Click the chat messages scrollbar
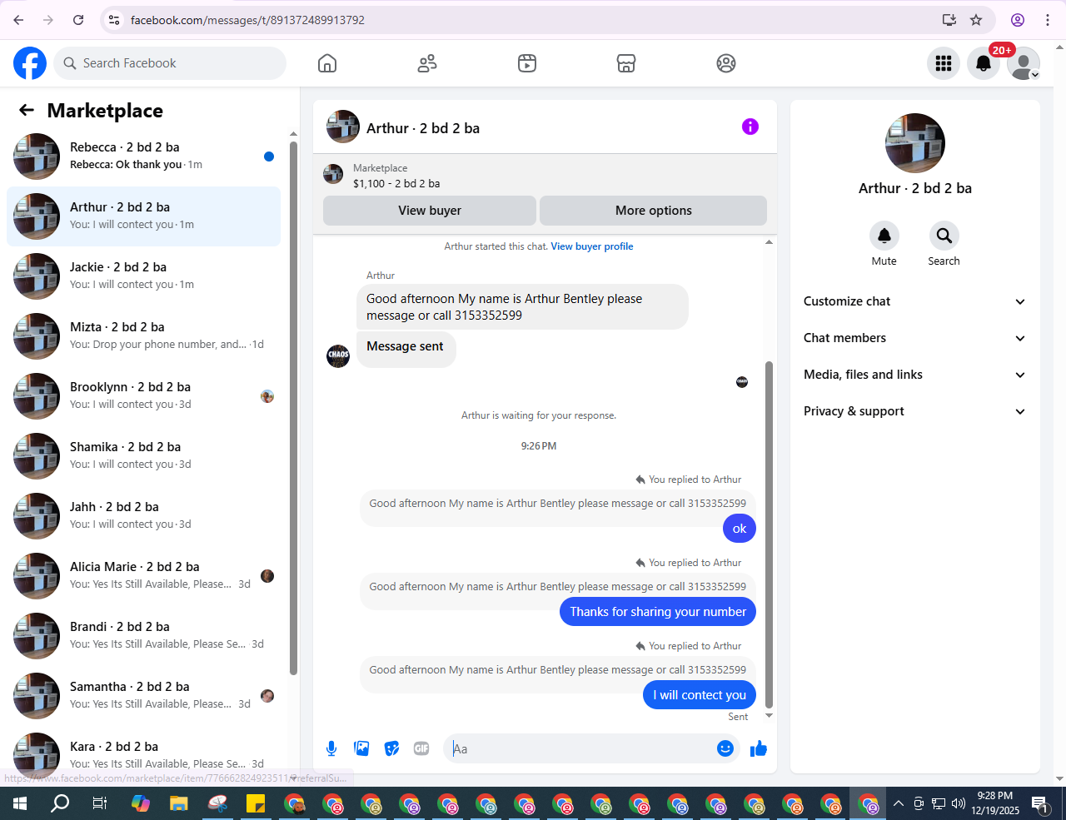 [769, 534]
